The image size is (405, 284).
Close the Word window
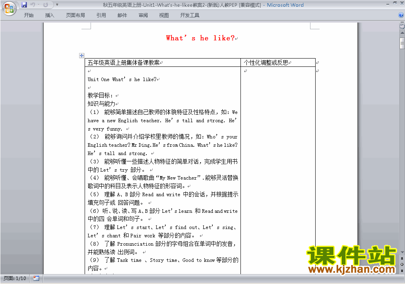coord(401,4)
